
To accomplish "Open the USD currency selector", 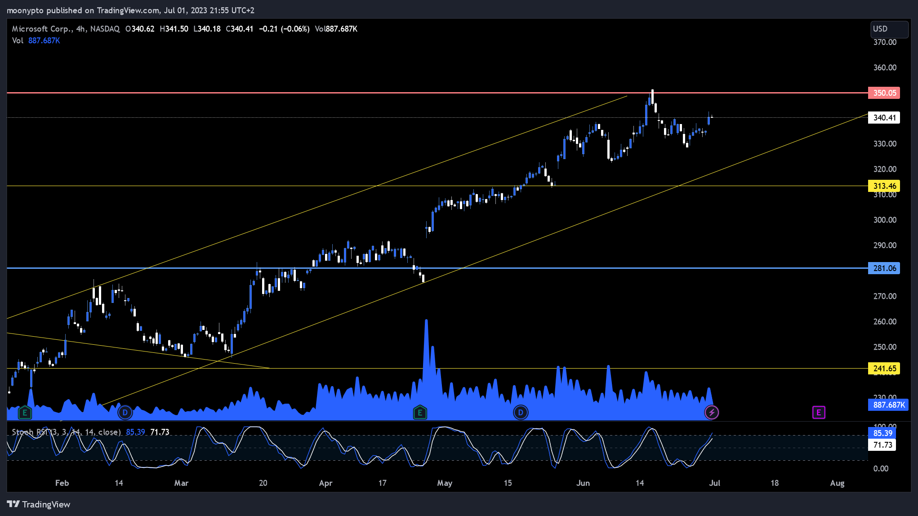I will coord(889,29).
